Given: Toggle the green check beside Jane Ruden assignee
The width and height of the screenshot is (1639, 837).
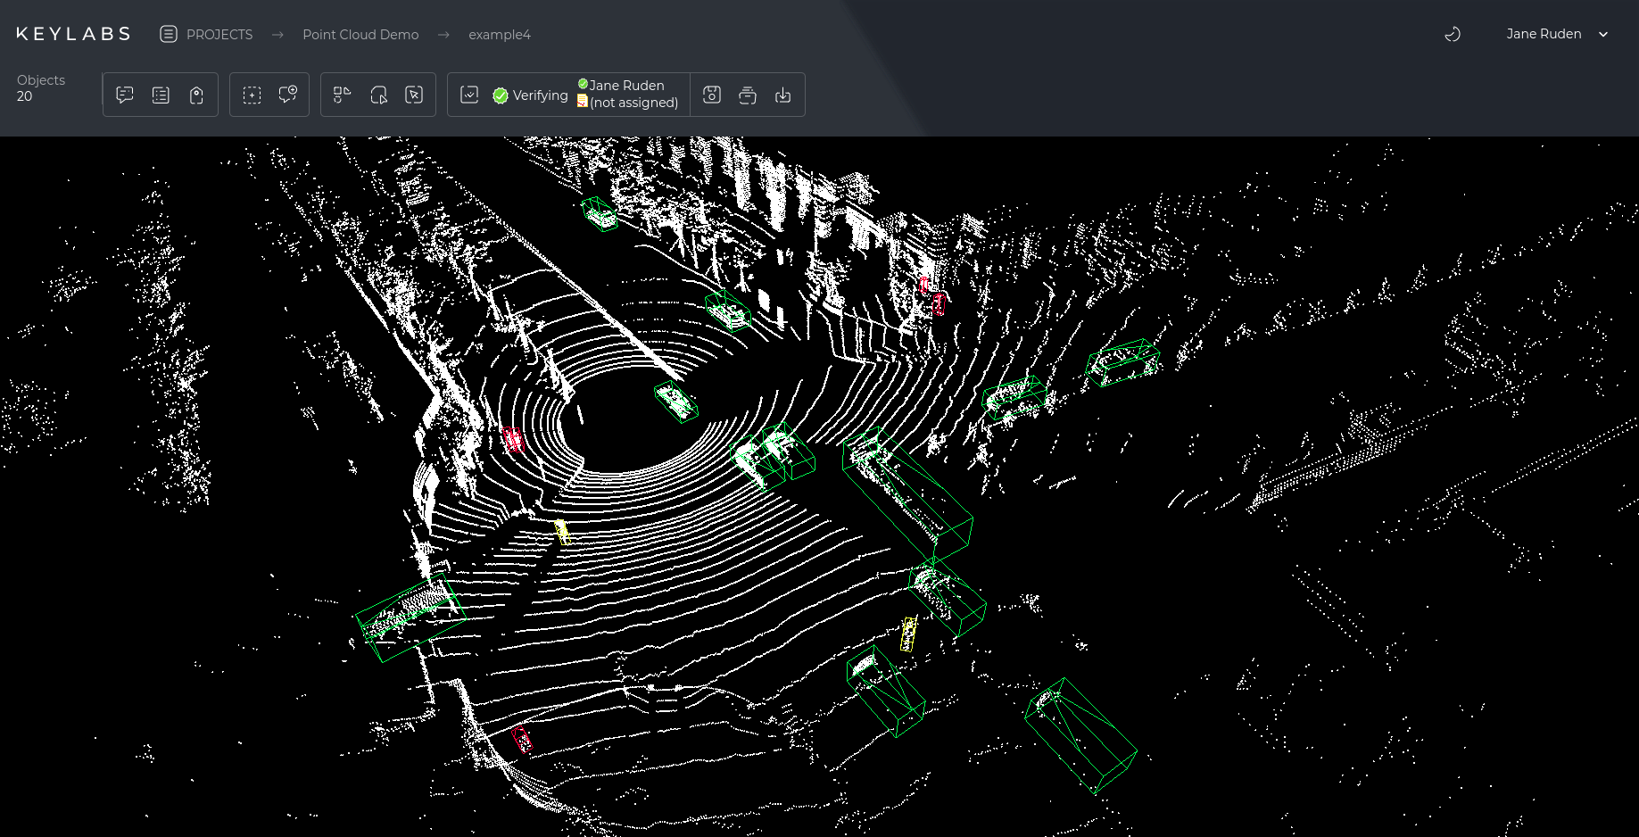Looking at the screenshot, I should coord(583,84).
